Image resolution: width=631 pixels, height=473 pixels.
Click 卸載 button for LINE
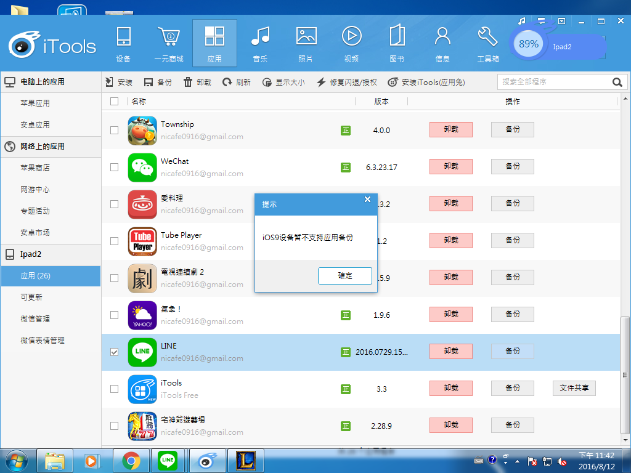tap(451, 352)
